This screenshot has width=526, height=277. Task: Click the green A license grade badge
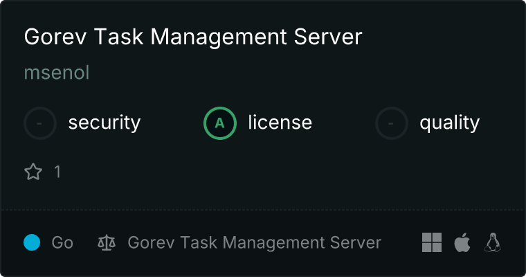(x=220, y=123)
